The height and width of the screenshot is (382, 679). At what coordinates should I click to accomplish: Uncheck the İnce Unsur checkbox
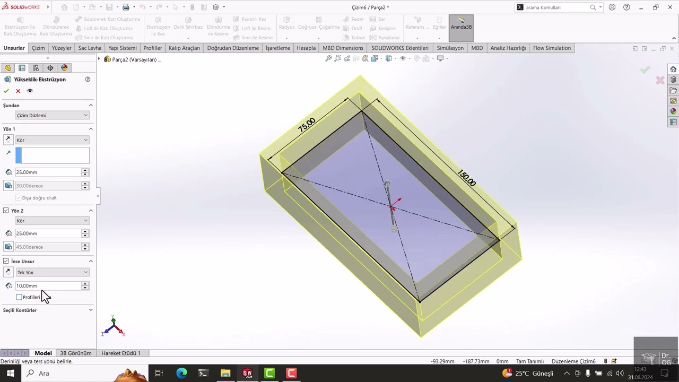pyautogui.click(x=6, y=261)
